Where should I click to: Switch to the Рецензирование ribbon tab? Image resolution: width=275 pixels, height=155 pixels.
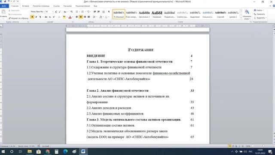tap(82, 6)
